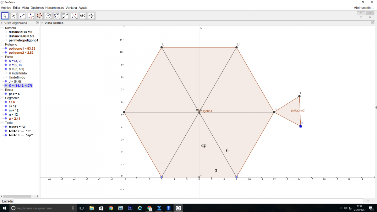Select the Polygon tool
This screenshot has width=377, height=212.
pyautogui.click(x=40, y=16)
